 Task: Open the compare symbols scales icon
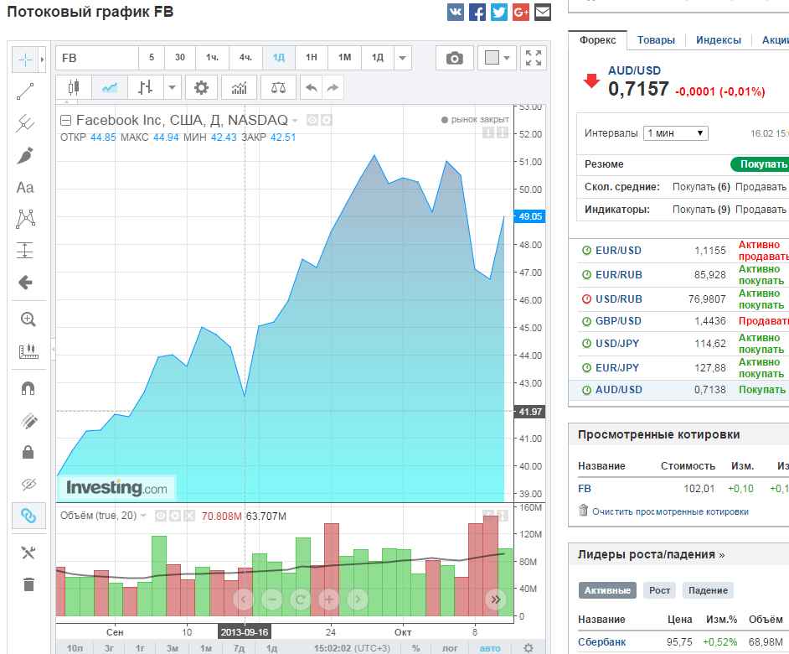pos(278,88)
